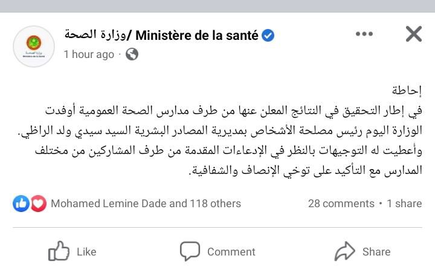The image size is (435, 270).
Task: Click the Comment button label
Action: coord(231,252)
